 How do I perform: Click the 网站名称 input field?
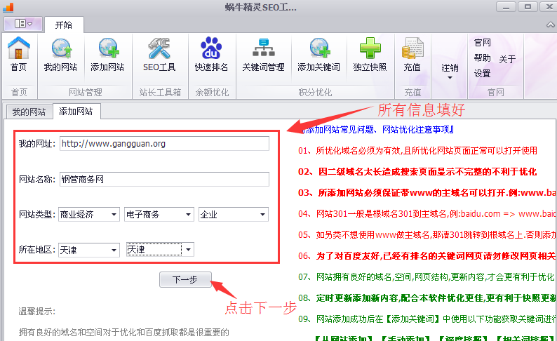(x=164, y=179)
